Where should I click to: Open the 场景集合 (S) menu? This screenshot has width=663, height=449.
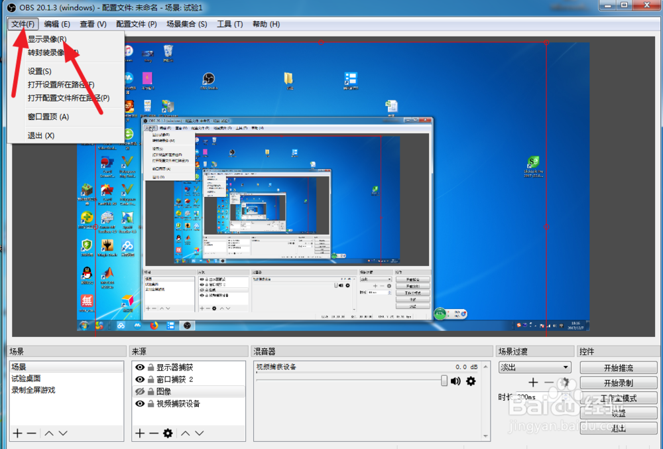tap(186, 24)
